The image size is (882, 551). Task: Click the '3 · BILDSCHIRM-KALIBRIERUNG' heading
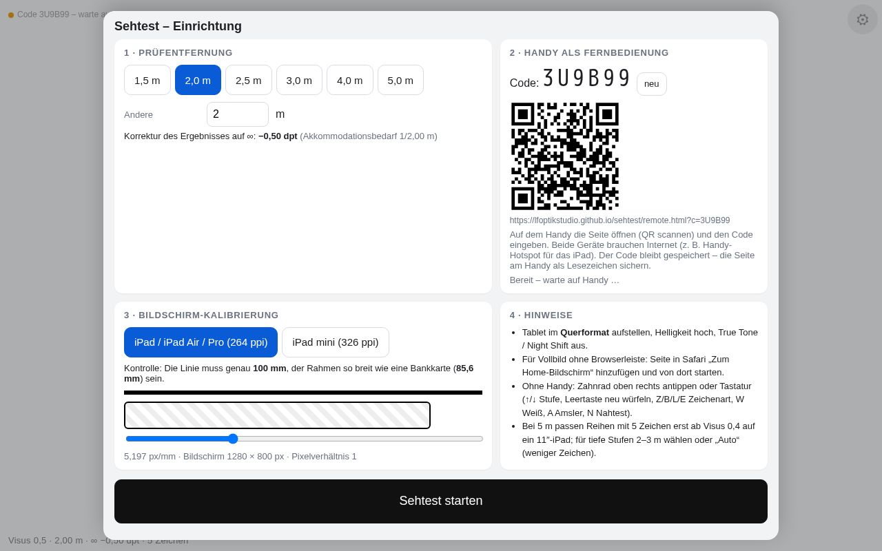[201, 315]
